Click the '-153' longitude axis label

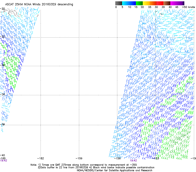(156, 159)
